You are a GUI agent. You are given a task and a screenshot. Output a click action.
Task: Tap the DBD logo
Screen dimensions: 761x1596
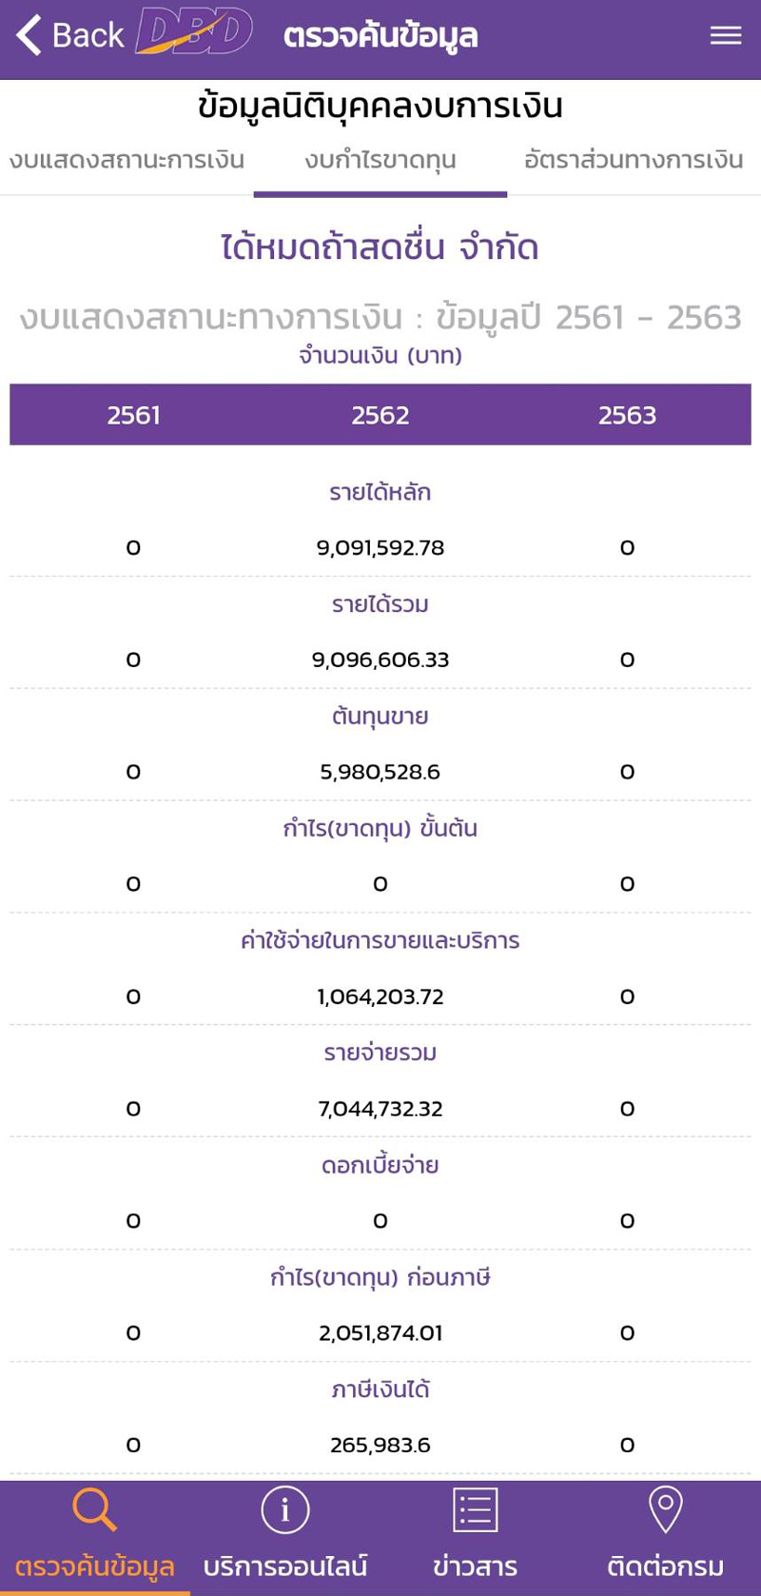coord(195,32)
